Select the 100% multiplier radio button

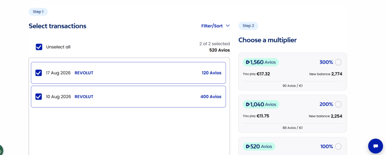tap(338, 147)
